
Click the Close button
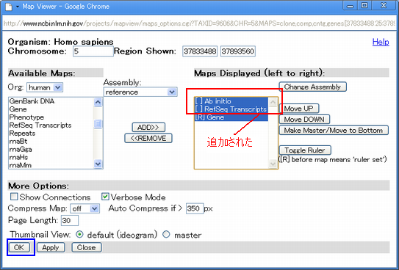[86, 247]
